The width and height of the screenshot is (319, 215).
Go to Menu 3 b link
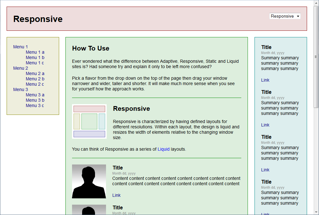35,100
